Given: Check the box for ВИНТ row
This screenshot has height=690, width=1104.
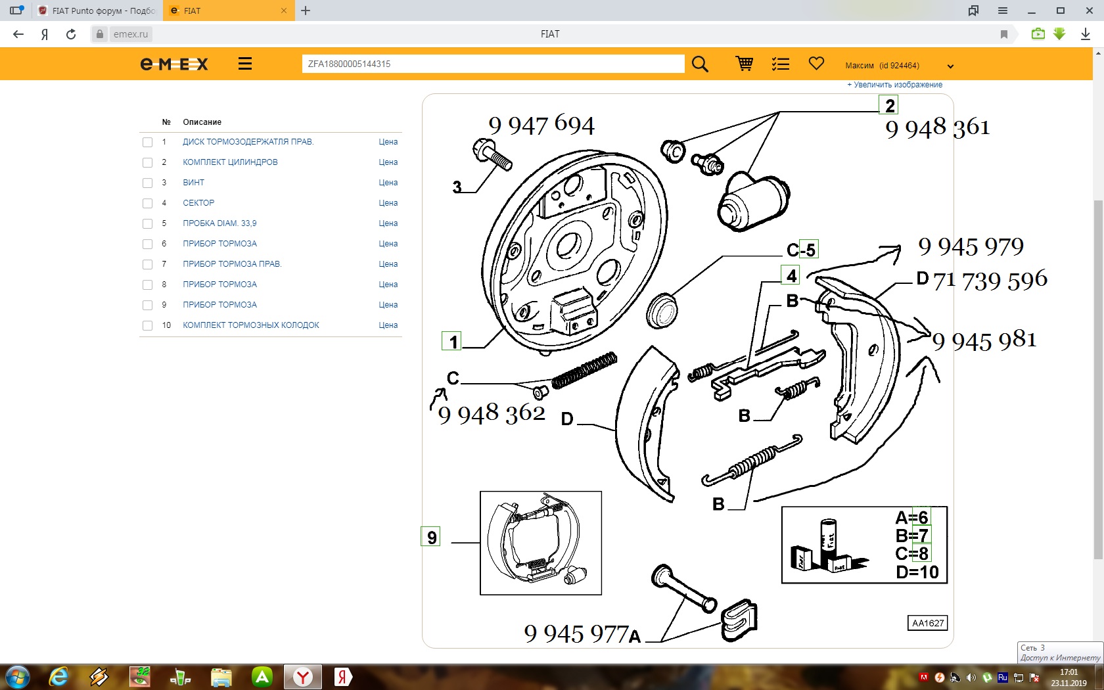Looking at the screenshot, I should coord(148,183).
